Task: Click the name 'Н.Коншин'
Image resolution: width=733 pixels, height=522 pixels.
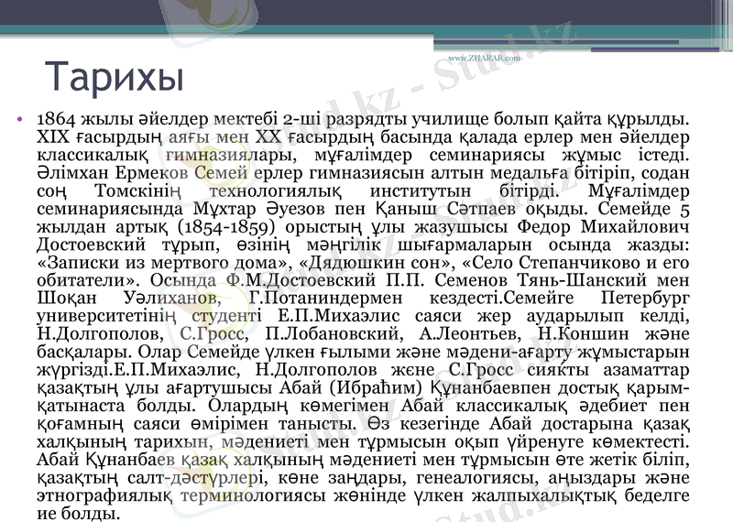Action: pos(583,334)
